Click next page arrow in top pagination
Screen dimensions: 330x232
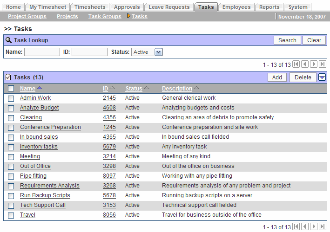coord(314,64)
